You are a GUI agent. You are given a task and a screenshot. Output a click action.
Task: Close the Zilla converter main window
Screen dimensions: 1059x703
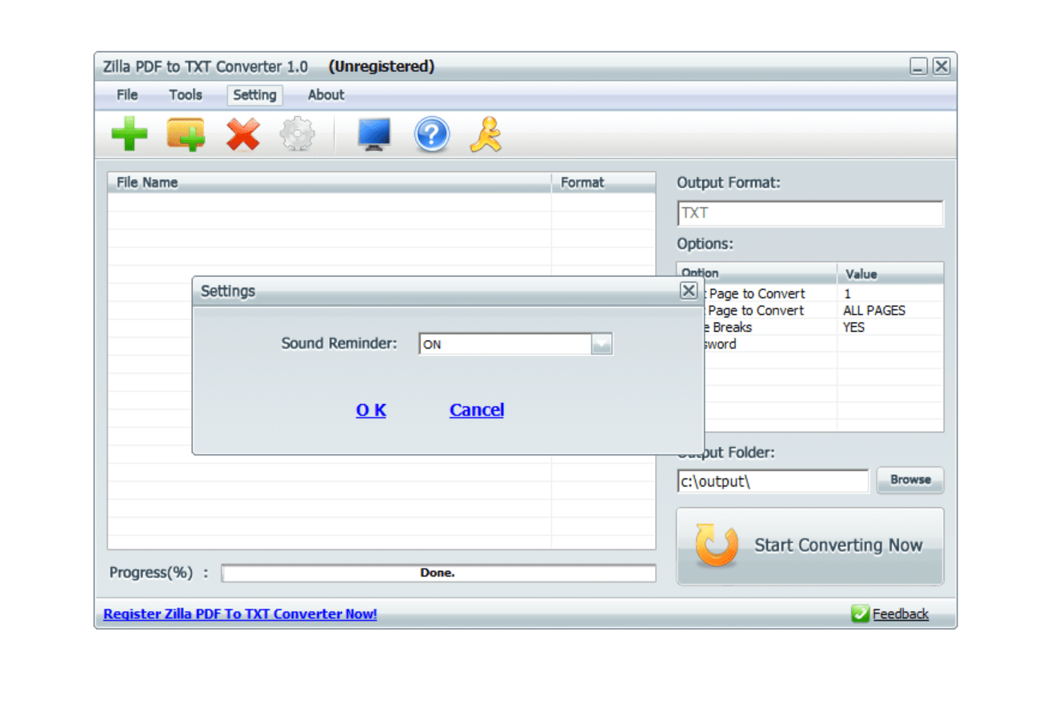pyautogui.click(x=941, y=67)
